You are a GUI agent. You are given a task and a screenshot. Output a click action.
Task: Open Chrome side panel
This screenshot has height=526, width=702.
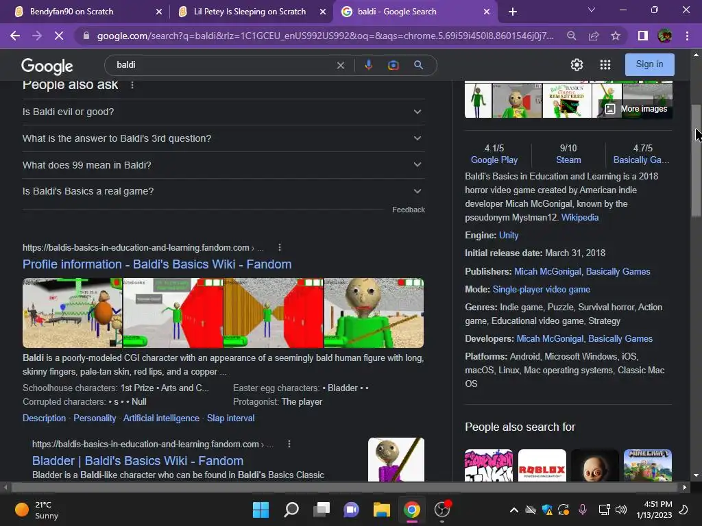[x=643, y=36]
